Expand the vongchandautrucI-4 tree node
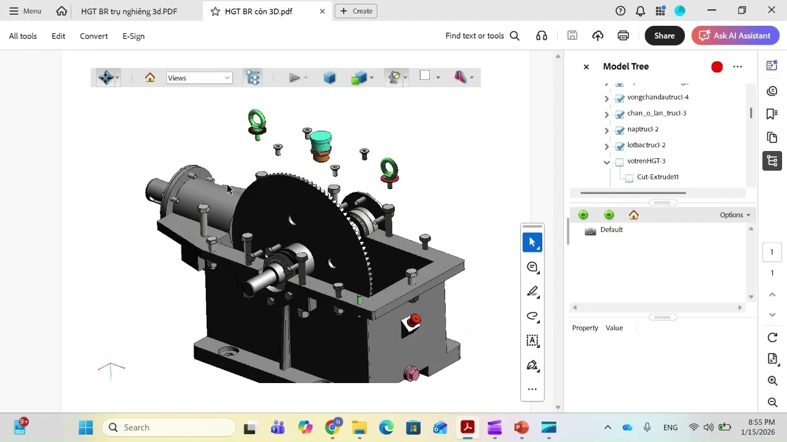Viewport: 787px width, 442px height. [607, 98]
